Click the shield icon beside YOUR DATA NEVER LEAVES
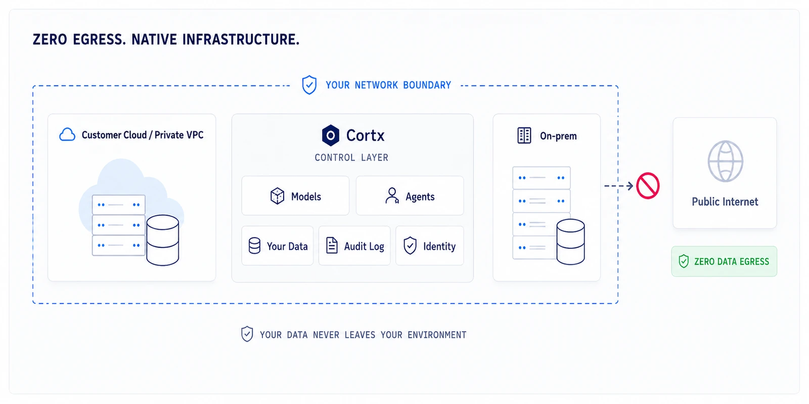Image resolution: width=809 pixels, height=404 pixels. pos(247,334)
